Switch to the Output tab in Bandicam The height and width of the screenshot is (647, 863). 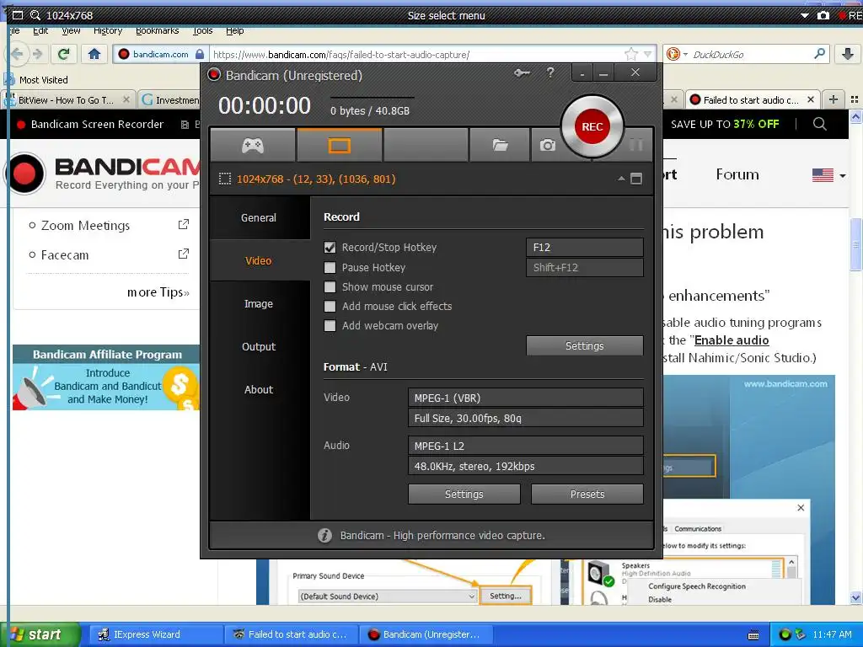(259, 346)
